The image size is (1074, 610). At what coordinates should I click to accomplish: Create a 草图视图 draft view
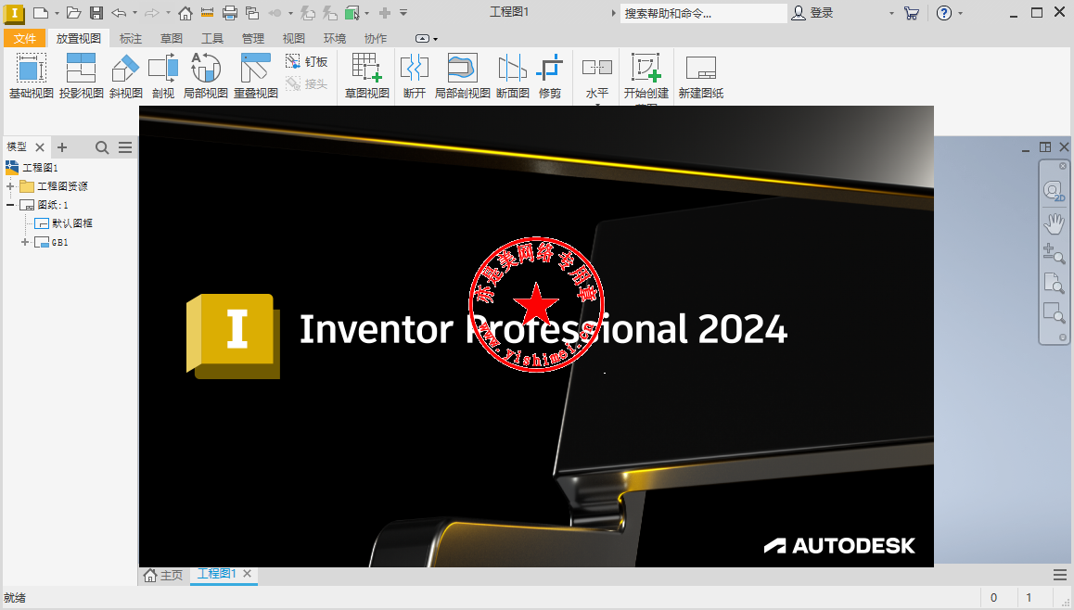coord(367,76)
